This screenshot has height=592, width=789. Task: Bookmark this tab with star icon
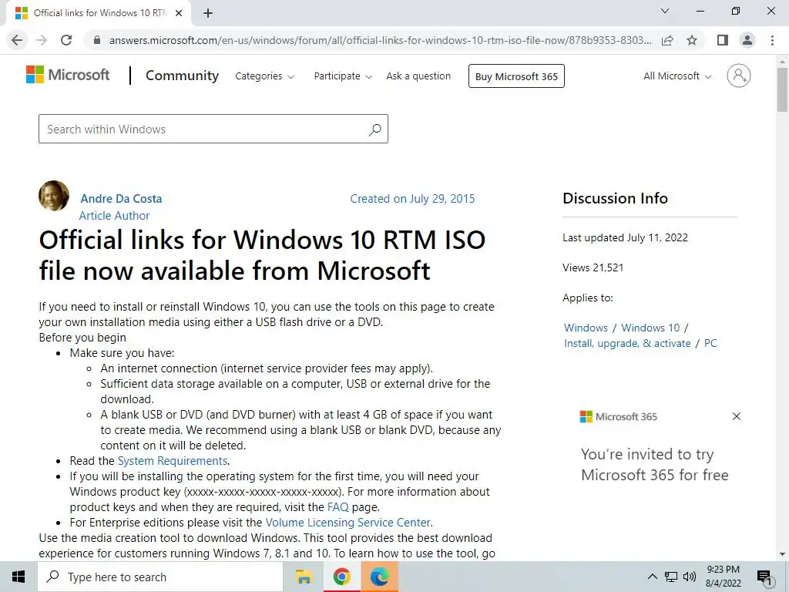[x=692, y=40]
